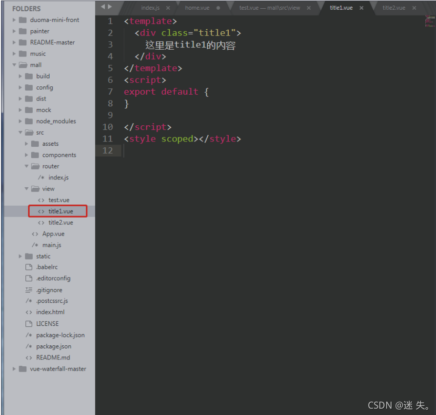Open App.vue in the sidebar
Screen dimensions: 436x415
tap(53, 234)
